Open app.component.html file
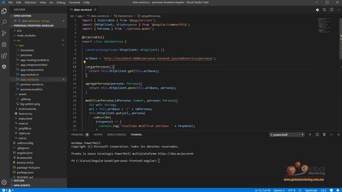 [x=34, y=65]
